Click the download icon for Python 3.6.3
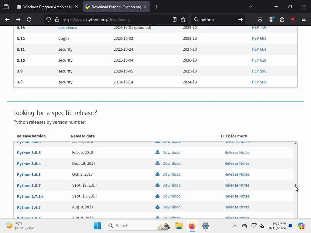This screenshot has height=233, width=311. coord(158,174)
